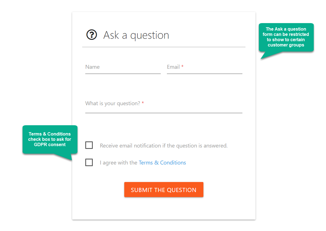Click the divider line below the heading
This screenshot has width=326, height=231.
click(164, 47)
